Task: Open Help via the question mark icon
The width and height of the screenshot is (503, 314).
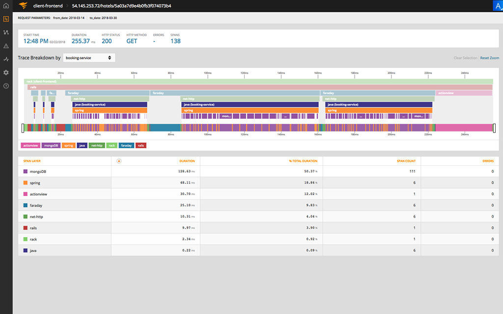Action: [5, 85]
